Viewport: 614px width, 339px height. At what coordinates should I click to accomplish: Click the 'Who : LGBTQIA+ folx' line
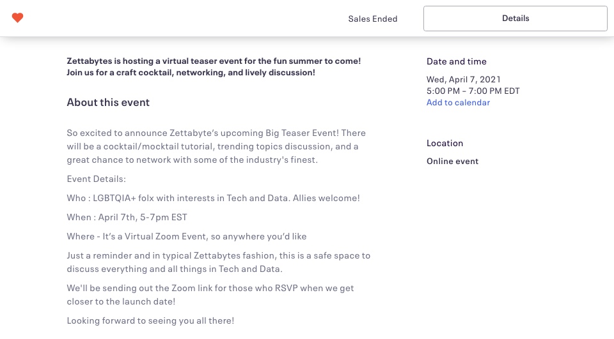pos(213,198)
